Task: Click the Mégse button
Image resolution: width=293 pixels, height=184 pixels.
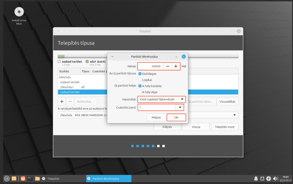Action: coord(156,118)
